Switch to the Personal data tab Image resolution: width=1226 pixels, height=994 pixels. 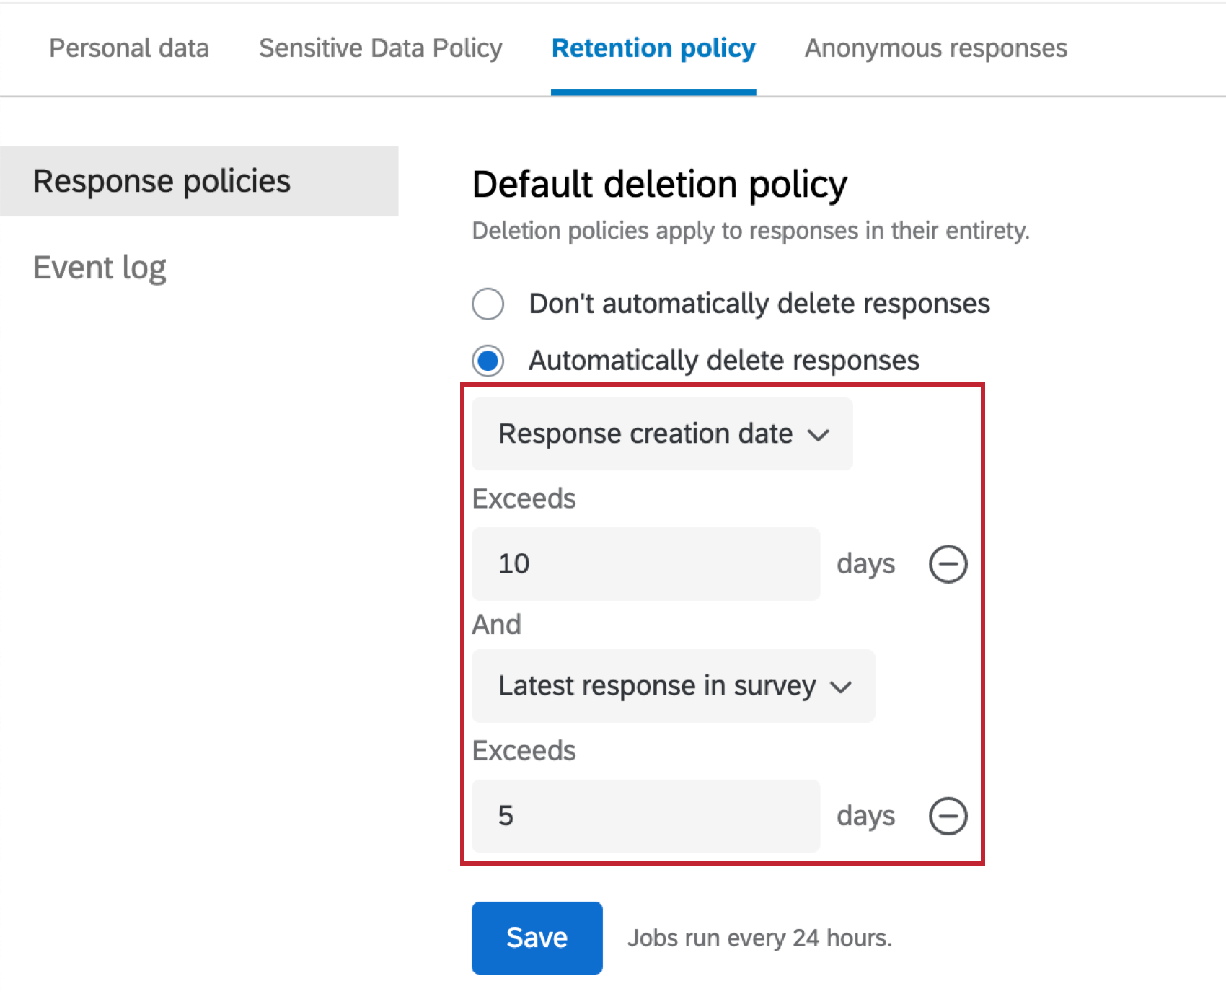(129, 48)
